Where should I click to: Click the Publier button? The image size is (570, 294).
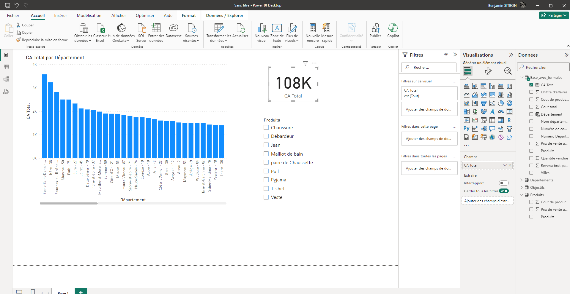click(x=375, y=31)
